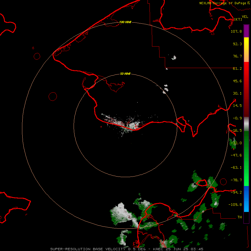Click the -47.6 scale value
The height and width of the screenshot is (251, 251).
236,155
